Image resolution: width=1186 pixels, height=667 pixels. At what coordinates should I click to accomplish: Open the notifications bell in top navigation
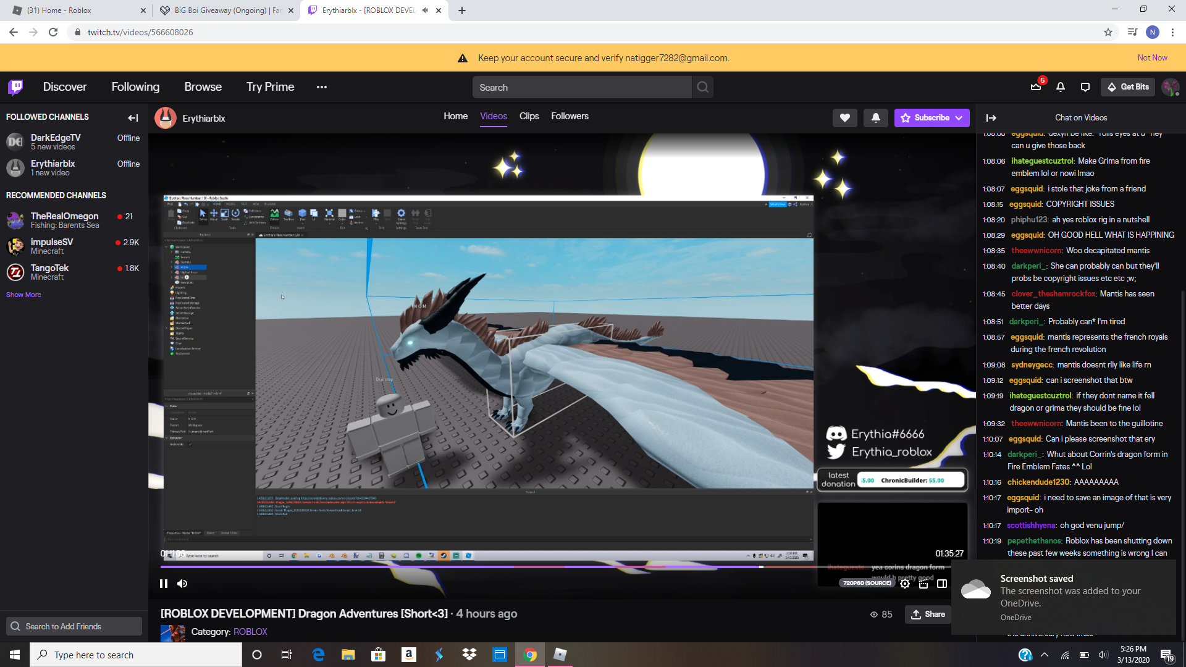1061,87
